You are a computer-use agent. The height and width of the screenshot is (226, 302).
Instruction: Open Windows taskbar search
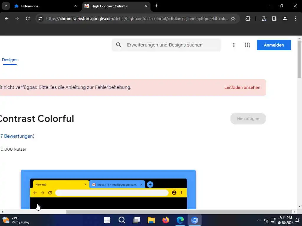point(122,220)
